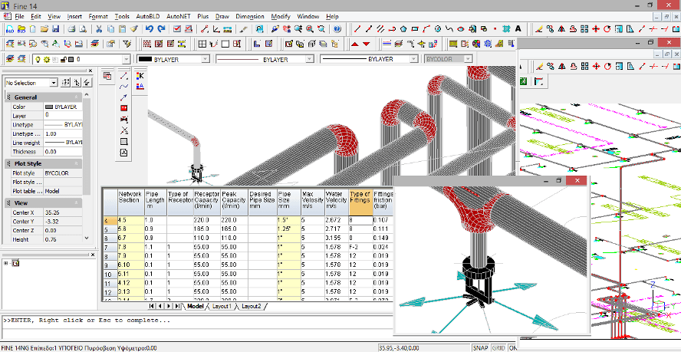Click the Undo arrow icon
The height and width of the screenshot is (352, 681).
click(149, 29)
